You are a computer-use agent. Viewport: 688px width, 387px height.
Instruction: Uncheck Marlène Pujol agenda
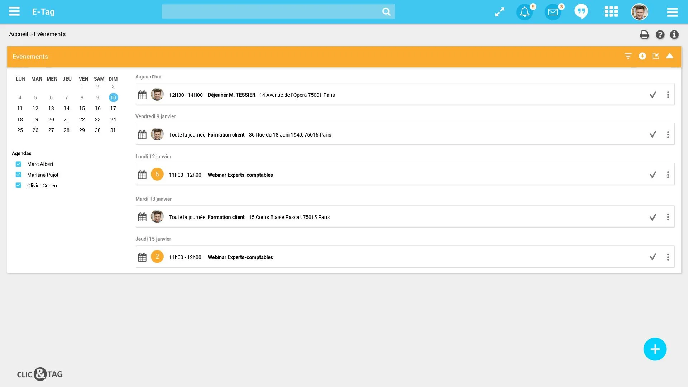19,175
